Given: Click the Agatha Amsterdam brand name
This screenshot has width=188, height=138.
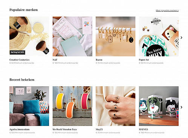Looking at the screenshot, I should point(20,129).
